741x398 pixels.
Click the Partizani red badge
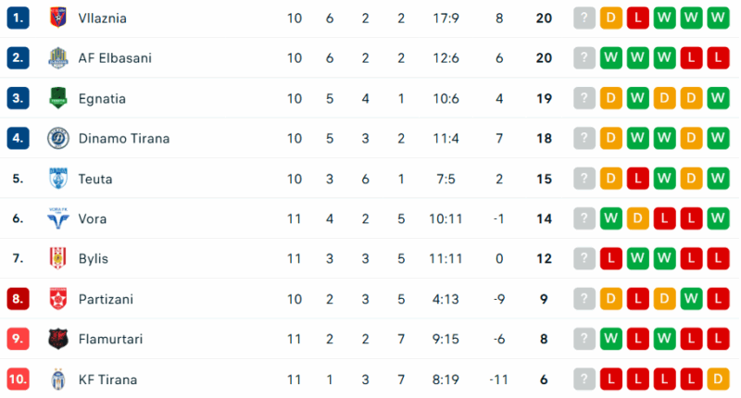coord(58,299)
